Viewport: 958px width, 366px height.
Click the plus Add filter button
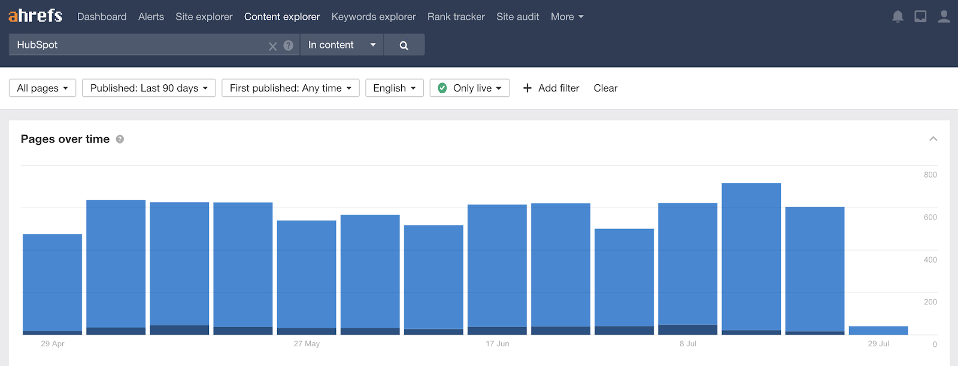pyautogui.click(x=551, y=88)
